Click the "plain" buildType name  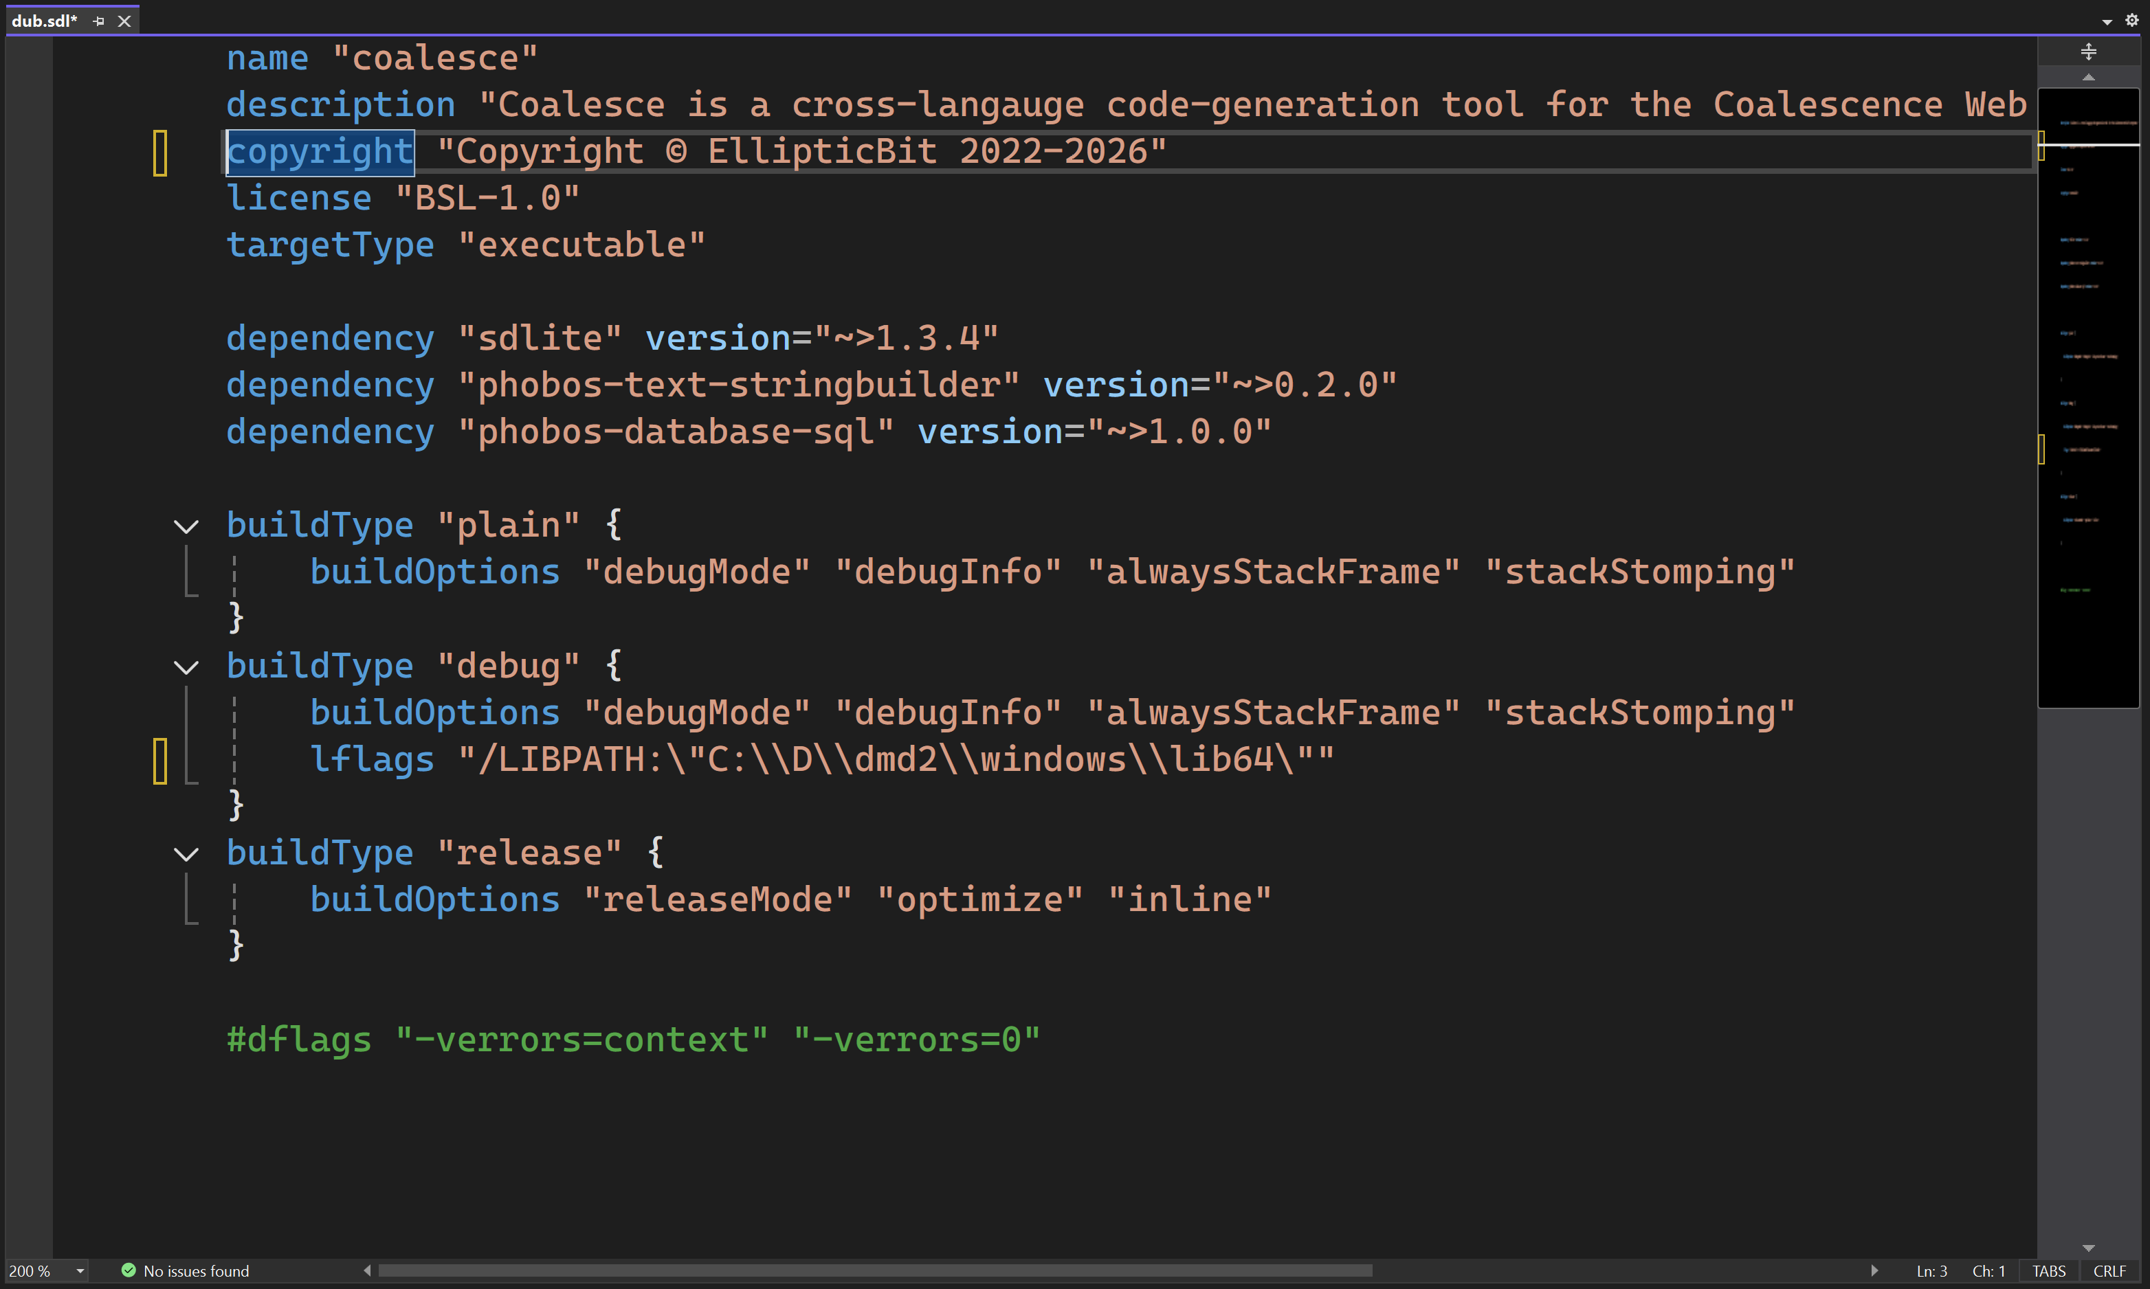[508, 526]
